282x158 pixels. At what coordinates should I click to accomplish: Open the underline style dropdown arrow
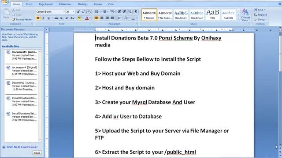tap(52, 18)
